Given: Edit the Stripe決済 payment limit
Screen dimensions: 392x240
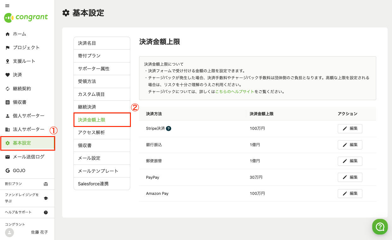Looking at the screenshot, I should 350,129.
